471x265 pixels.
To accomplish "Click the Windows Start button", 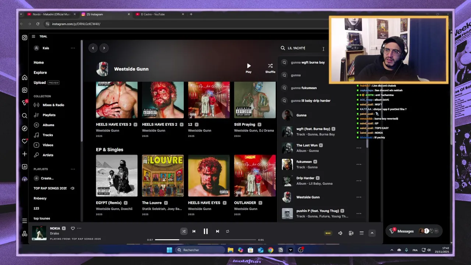I will pyautogui.click(x=169, y=250).
